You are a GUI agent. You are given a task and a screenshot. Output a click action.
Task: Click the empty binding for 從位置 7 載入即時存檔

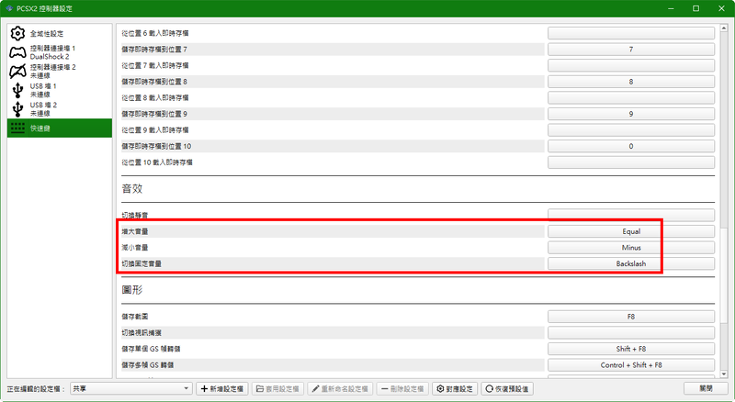[631, 65]
